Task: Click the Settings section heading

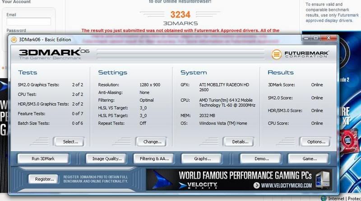Action: point(112,72)
